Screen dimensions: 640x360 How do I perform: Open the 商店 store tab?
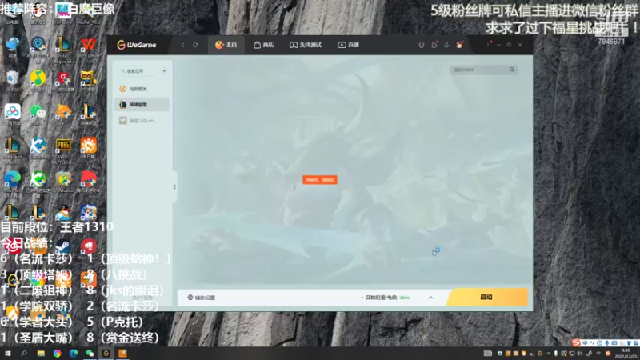(264, 45)
